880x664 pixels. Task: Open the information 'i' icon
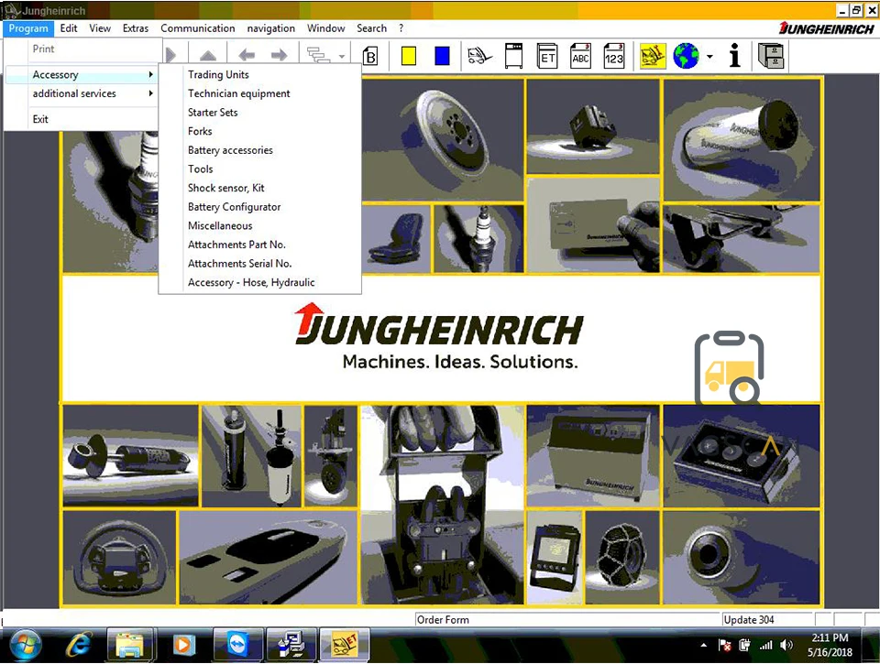[x=734, y=56]
